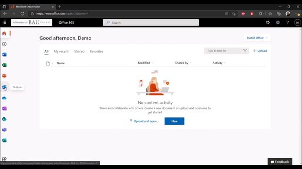Sort by Name column header
The width and height of the screenshot is (302, 169).
coord(61,63)
